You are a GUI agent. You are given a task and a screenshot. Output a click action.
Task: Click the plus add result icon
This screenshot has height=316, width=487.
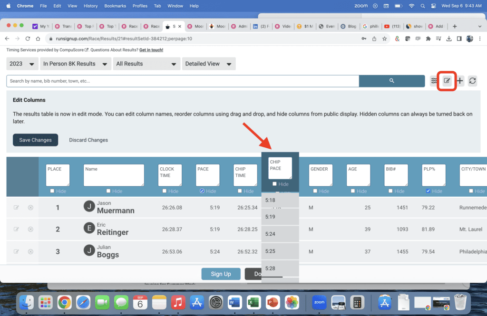pyautogui.click(x=460, y=81)
